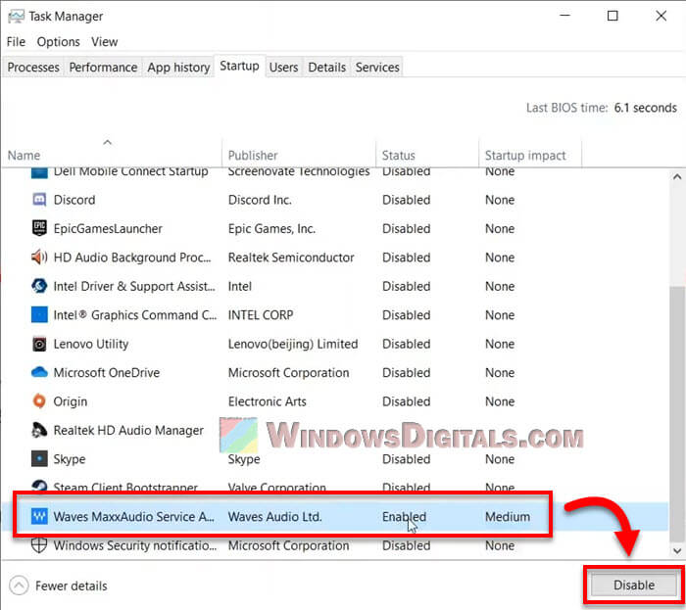Click the Realtek HD Audio Manager icon

click(x=39, y=430)
